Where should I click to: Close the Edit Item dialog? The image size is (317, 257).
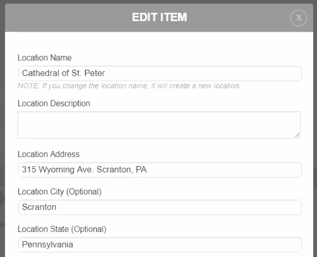pos(299,18)
